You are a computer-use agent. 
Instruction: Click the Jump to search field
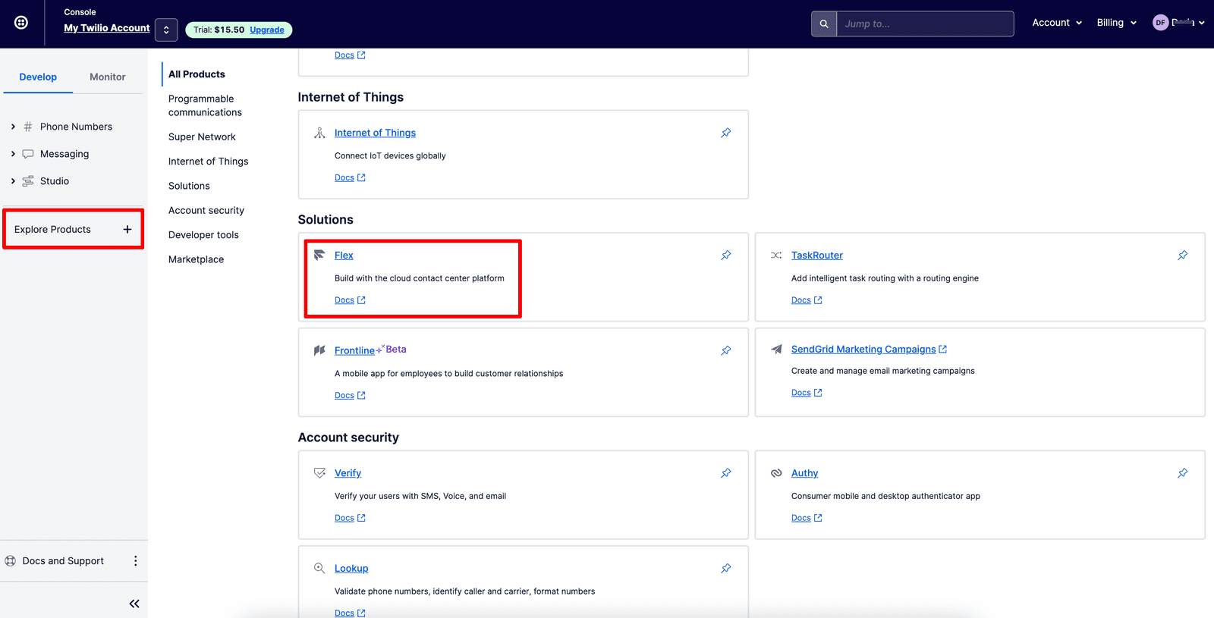[924, 24]
